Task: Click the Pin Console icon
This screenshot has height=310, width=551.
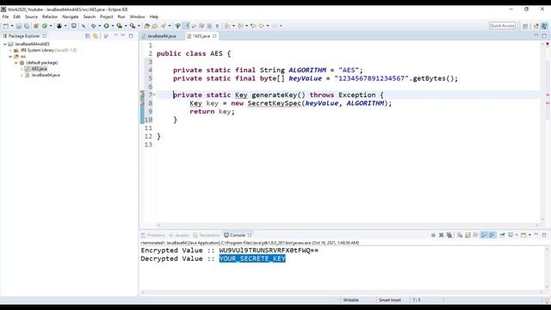Action: (502, 235)
